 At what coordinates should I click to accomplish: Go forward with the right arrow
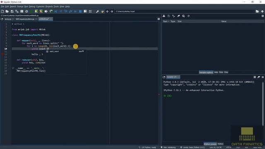[112, 11]
